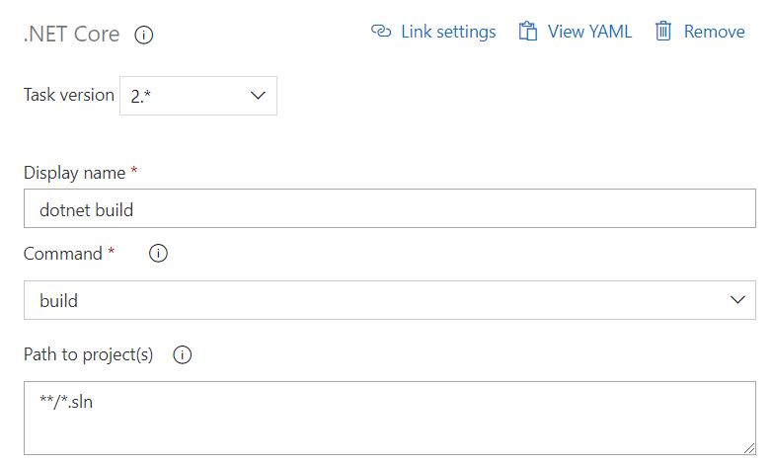Viewport: 773px width, 464px height.
Task: Click the textarea resize grip corner
Action: (749, 448)
